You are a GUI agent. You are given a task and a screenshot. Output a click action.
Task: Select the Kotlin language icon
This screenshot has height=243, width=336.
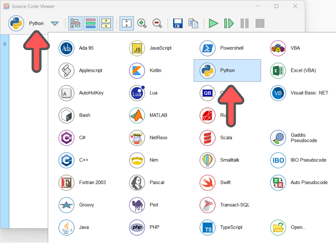[x=137, y=71]
